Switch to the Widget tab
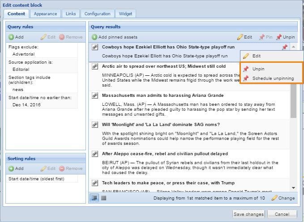Screen dimensions: 304x222 [x=125, y=14]
